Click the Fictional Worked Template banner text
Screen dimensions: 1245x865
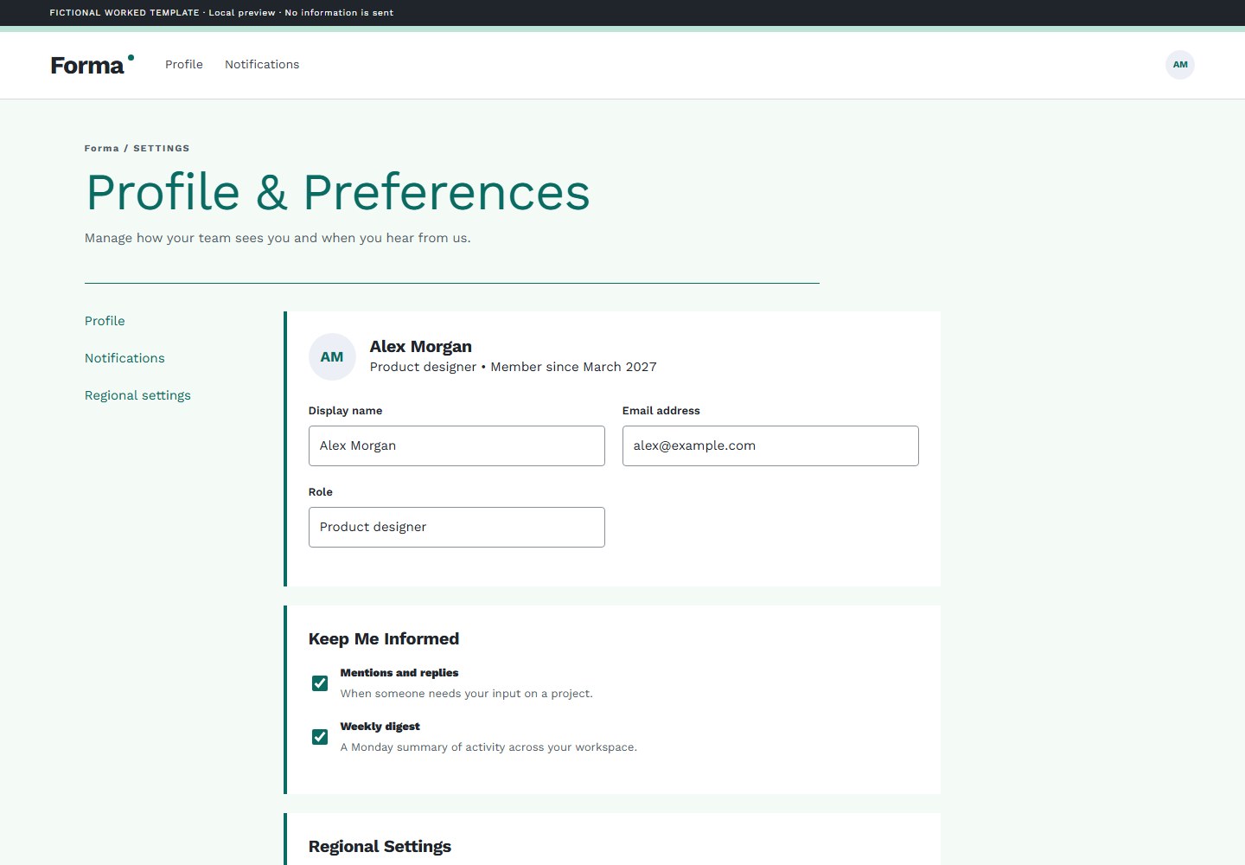point(221,13)
